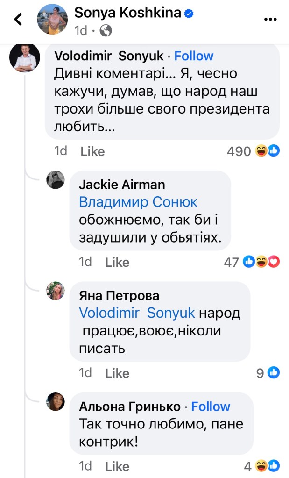Like Альона Гринько's reply
Viewport: 289px width, 478px height.
pos(117,466)
